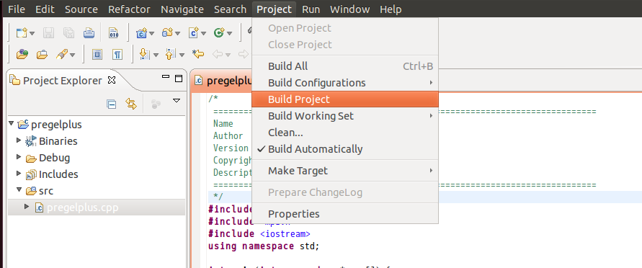Open the Project Explorer view menu triangle

tap(177, 101)
